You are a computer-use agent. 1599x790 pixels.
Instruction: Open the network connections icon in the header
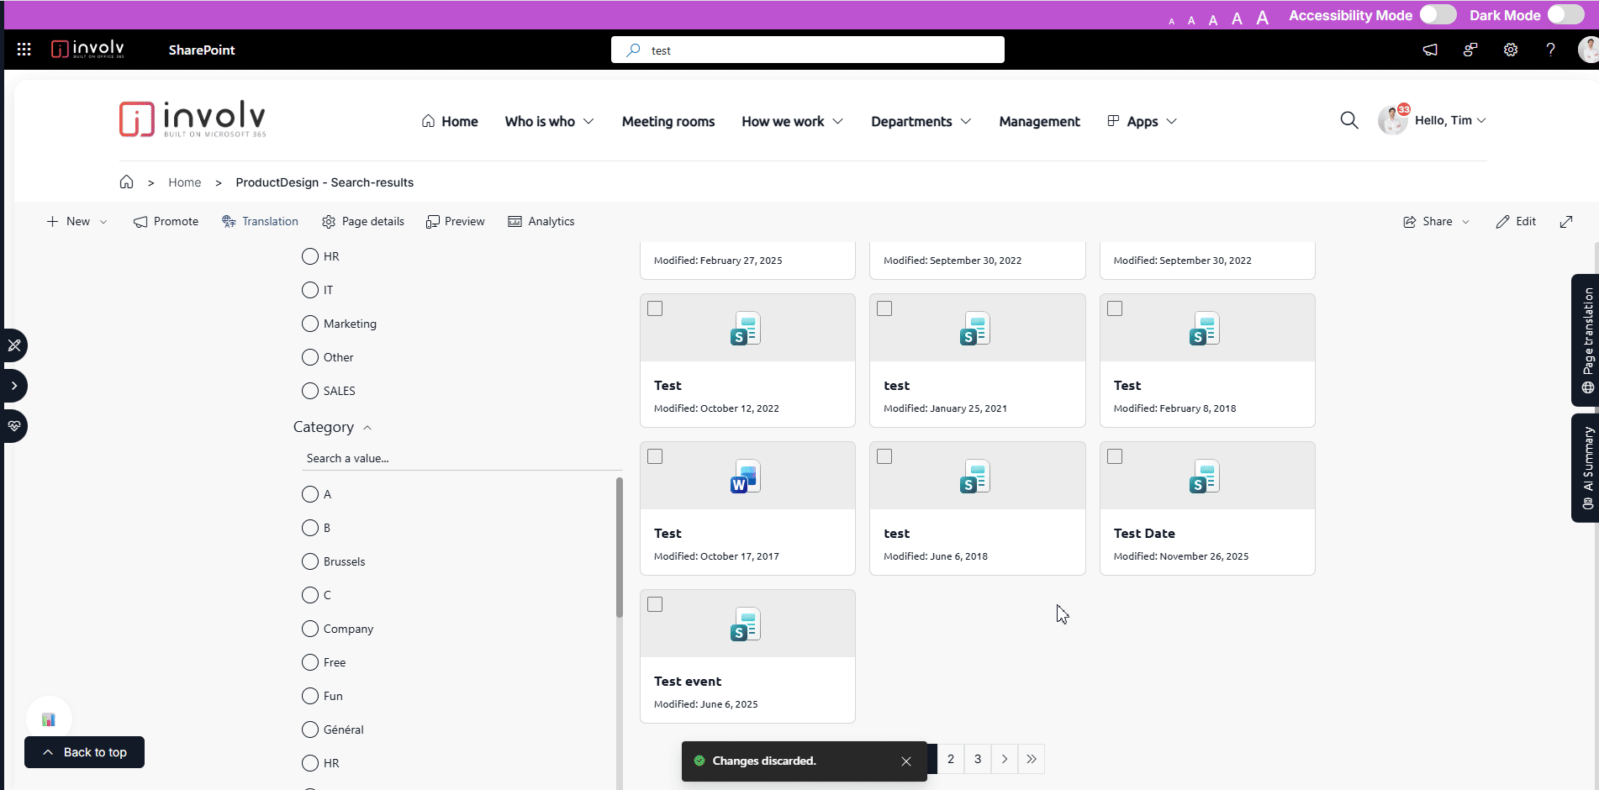(1470, 50)
